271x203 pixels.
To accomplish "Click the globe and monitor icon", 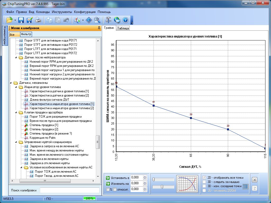I will [x=117, y=20].
